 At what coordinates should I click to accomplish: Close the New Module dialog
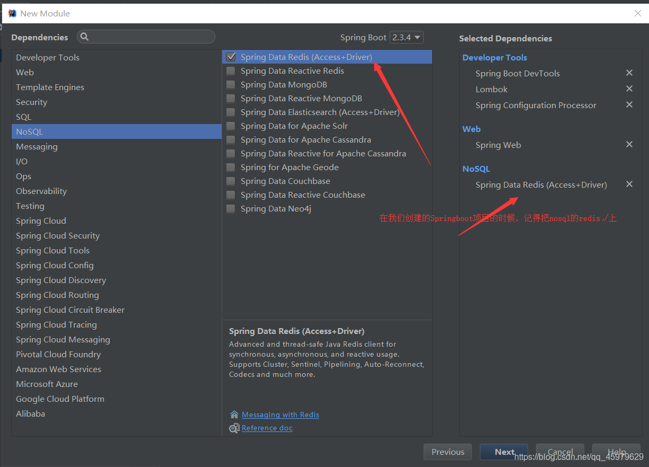click(638, 13)
